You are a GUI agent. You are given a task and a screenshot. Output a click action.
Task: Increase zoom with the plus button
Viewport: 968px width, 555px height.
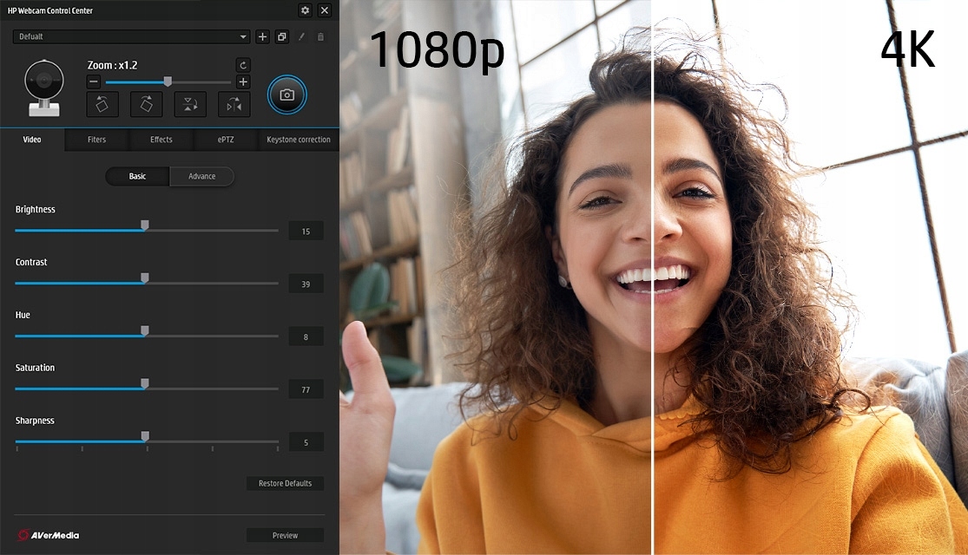point(243,82)
